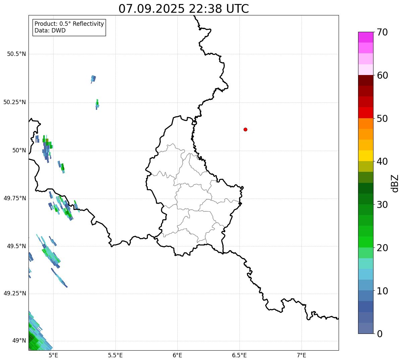Click the colorbar tick label 60

(x=382, y=75)
